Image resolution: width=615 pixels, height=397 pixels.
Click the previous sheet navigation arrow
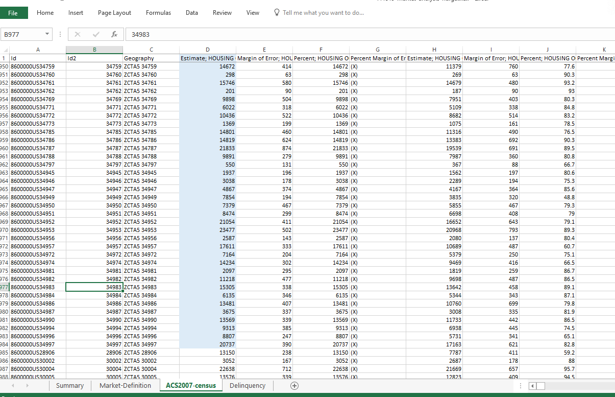click(x=11, y=386)
